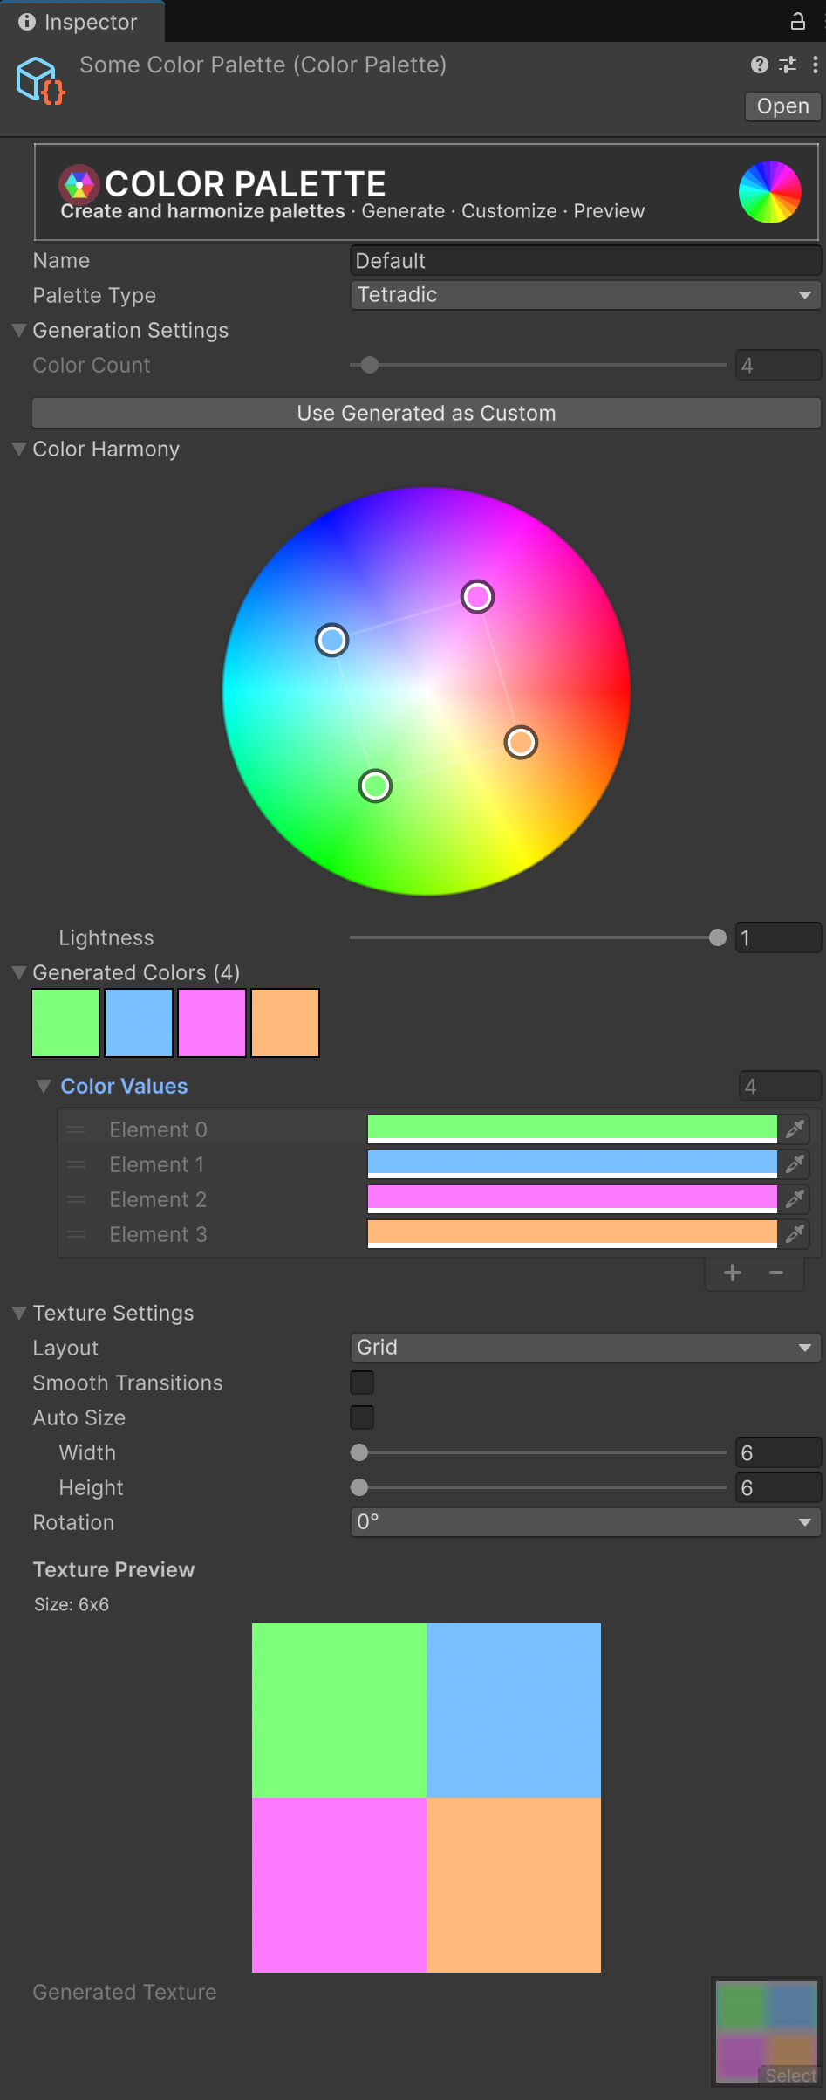
Task: Collapse the Color Harmony section
Action: click(x=19, y=450)
